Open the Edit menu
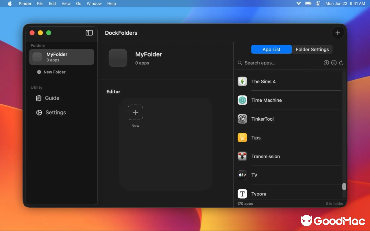Viewport: 370px width, 231px height. [x=52, y=3]
